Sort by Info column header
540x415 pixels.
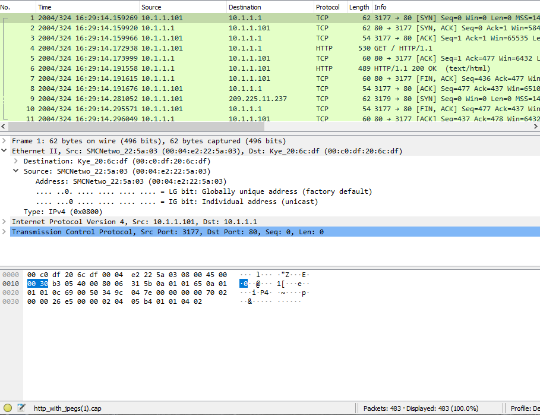coord(456,7)
